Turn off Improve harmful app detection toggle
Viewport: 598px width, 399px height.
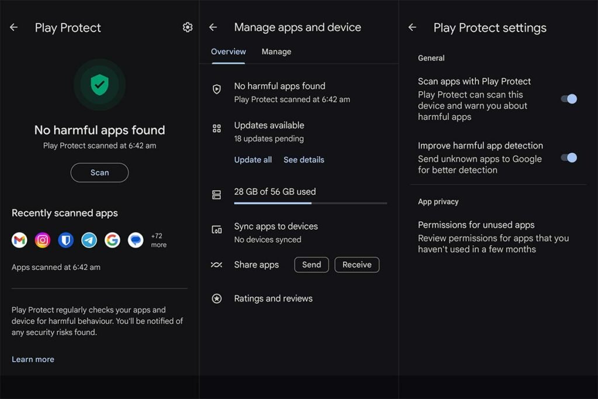569,158
